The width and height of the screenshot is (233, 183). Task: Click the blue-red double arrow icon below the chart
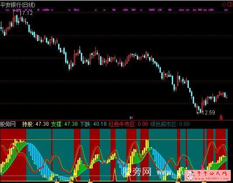tap(131, 117)
